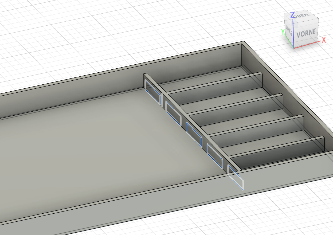Click the red X axis label
333x235 pixels.
pos(324,40)
